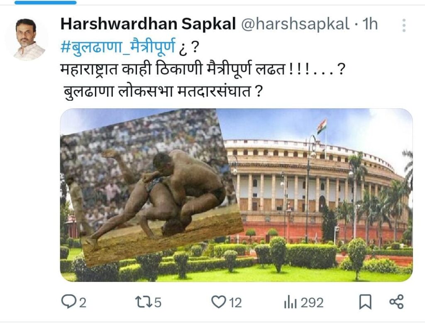Viewport: 425px width, 323px height.
Task: Open the @harshsapkal handle link
Action: [295, 24]
